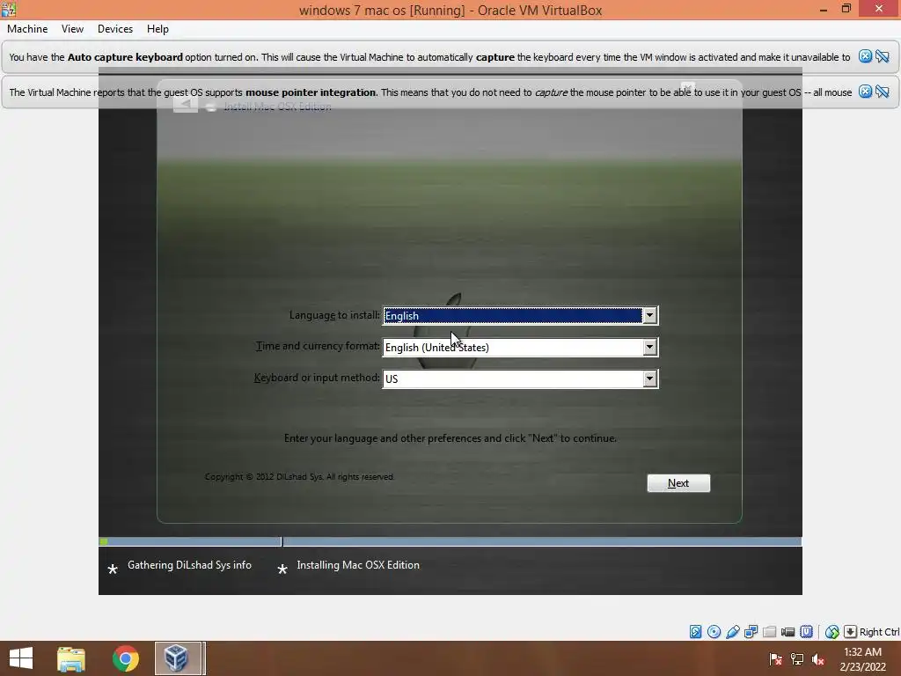
Task: Click the USB devices indicator icon
Action: 733,632
